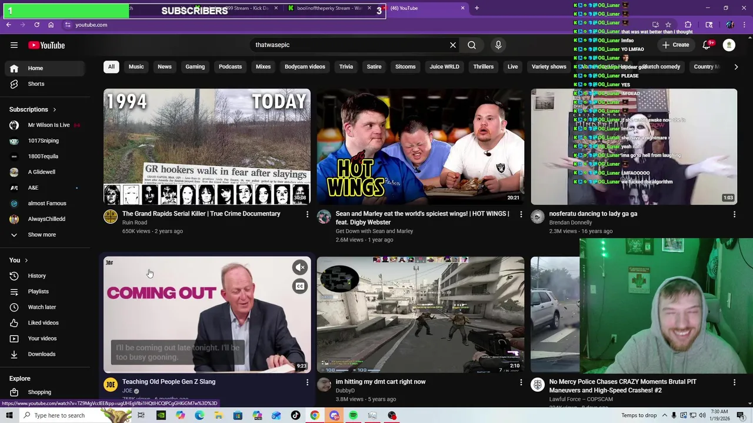Click the magnifier search button

(472, 45)
